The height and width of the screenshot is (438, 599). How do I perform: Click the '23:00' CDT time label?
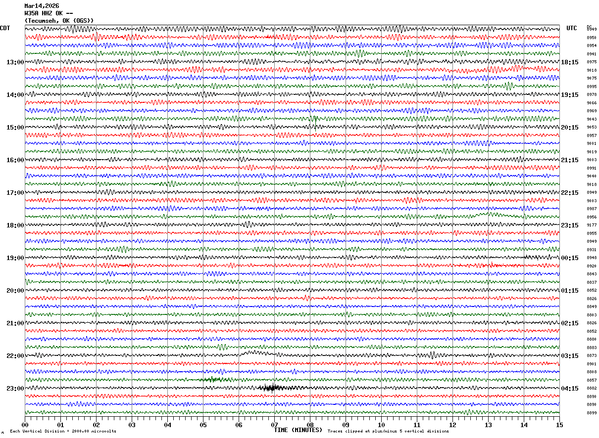(15, 389)
